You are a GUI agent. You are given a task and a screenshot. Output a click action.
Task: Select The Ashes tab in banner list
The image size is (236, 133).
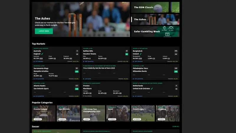(x=155, y=20)
